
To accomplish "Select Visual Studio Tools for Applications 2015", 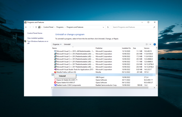I will (103, 69).
